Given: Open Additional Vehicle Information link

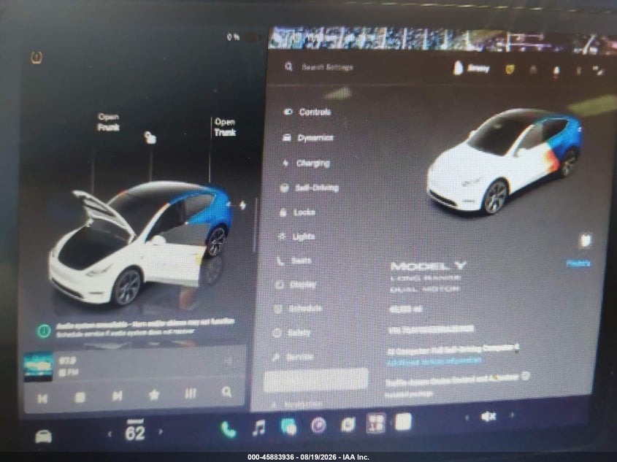Looking at the screenshot, I should [434, 361].
